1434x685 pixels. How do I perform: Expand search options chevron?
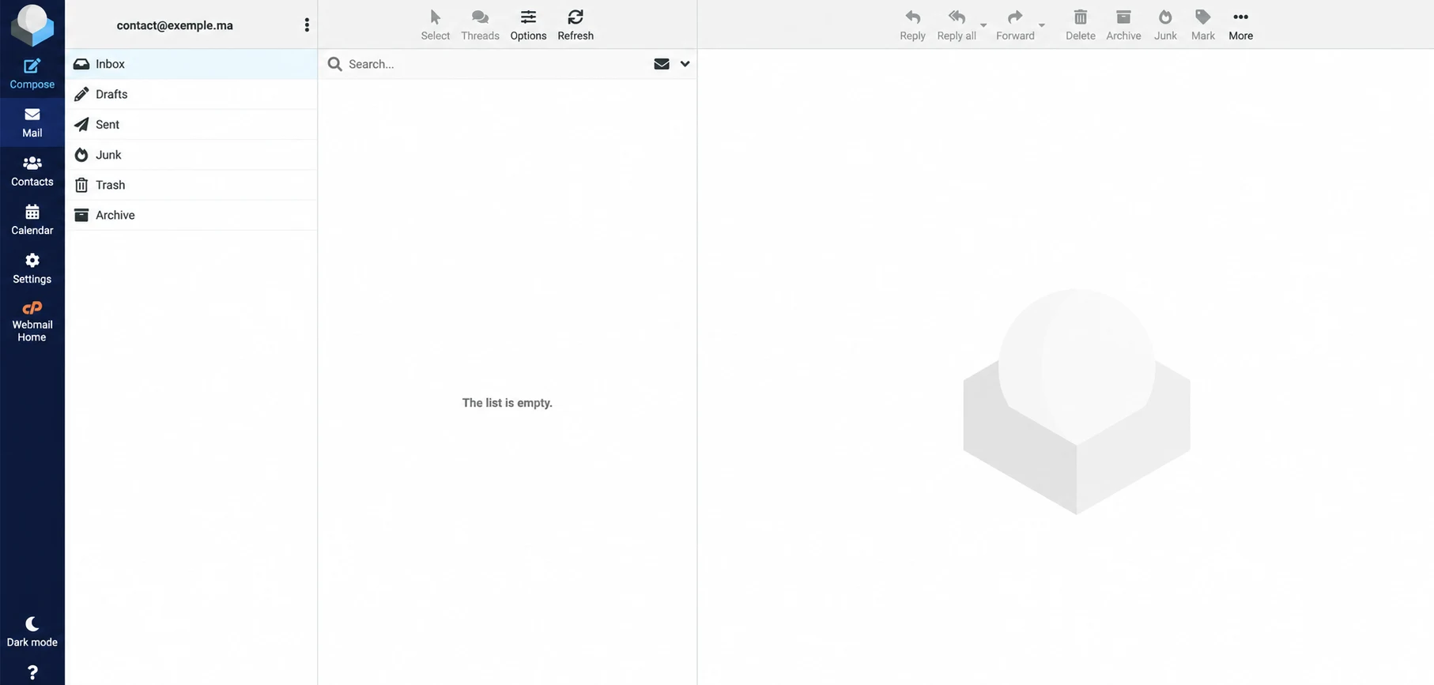685,64
